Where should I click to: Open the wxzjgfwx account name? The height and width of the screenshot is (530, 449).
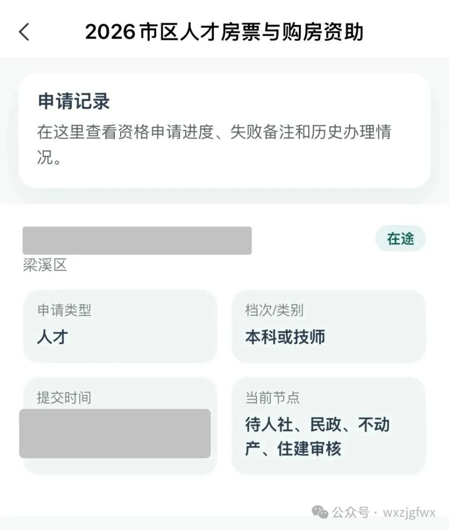pos(409,512)
